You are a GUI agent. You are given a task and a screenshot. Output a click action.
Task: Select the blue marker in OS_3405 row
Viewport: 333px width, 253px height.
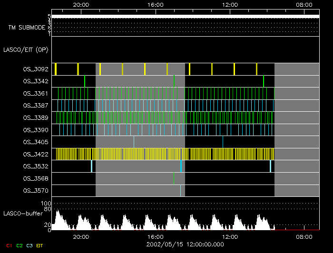click(223, 142)
